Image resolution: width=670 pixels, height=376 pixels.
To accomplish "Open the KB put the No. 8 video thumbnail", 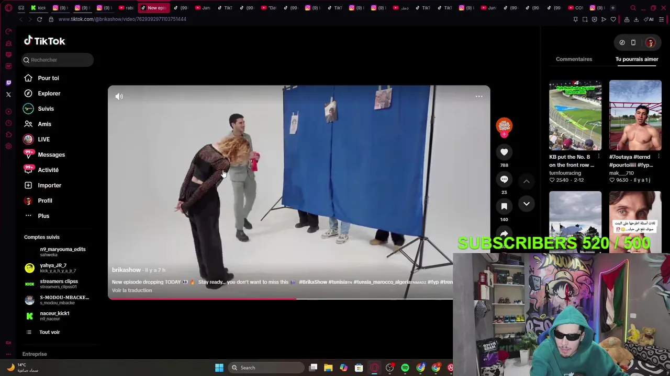I will pyautogui.click(x=575, y=115).
